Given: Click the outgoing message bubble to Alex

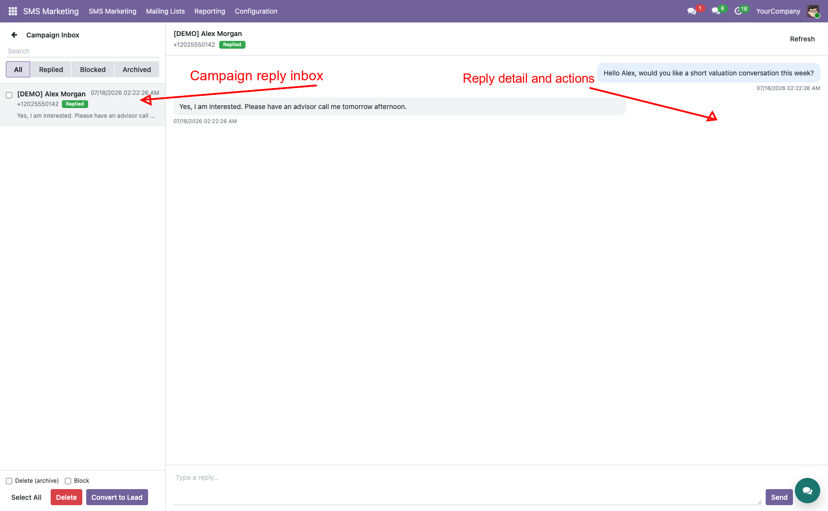Looking at the screenshot, I should click(709, 73).
